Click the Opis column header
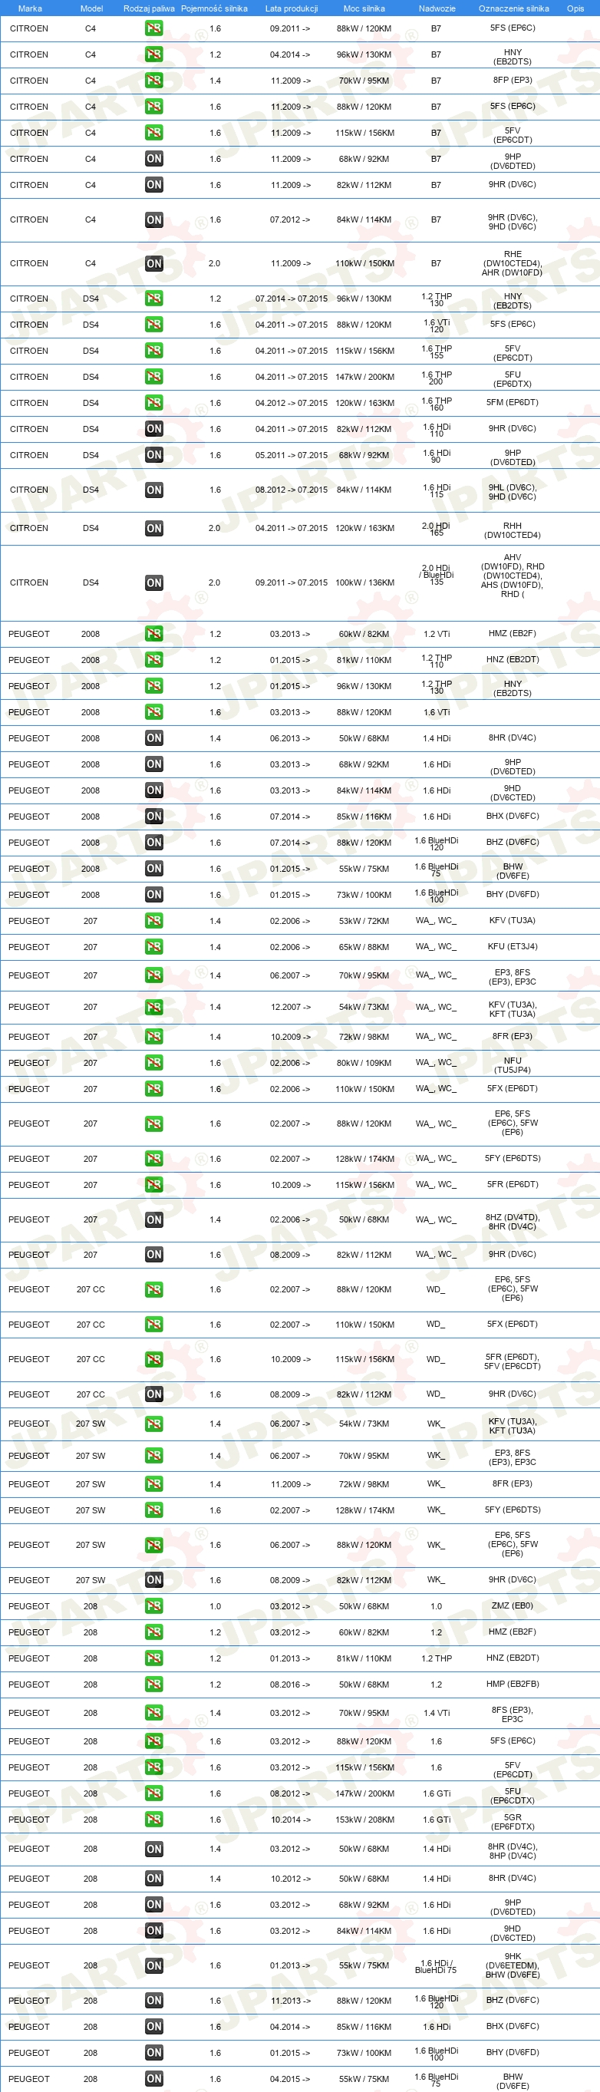The width and height of the screenshot is (600, 2092). coord(575,8)
